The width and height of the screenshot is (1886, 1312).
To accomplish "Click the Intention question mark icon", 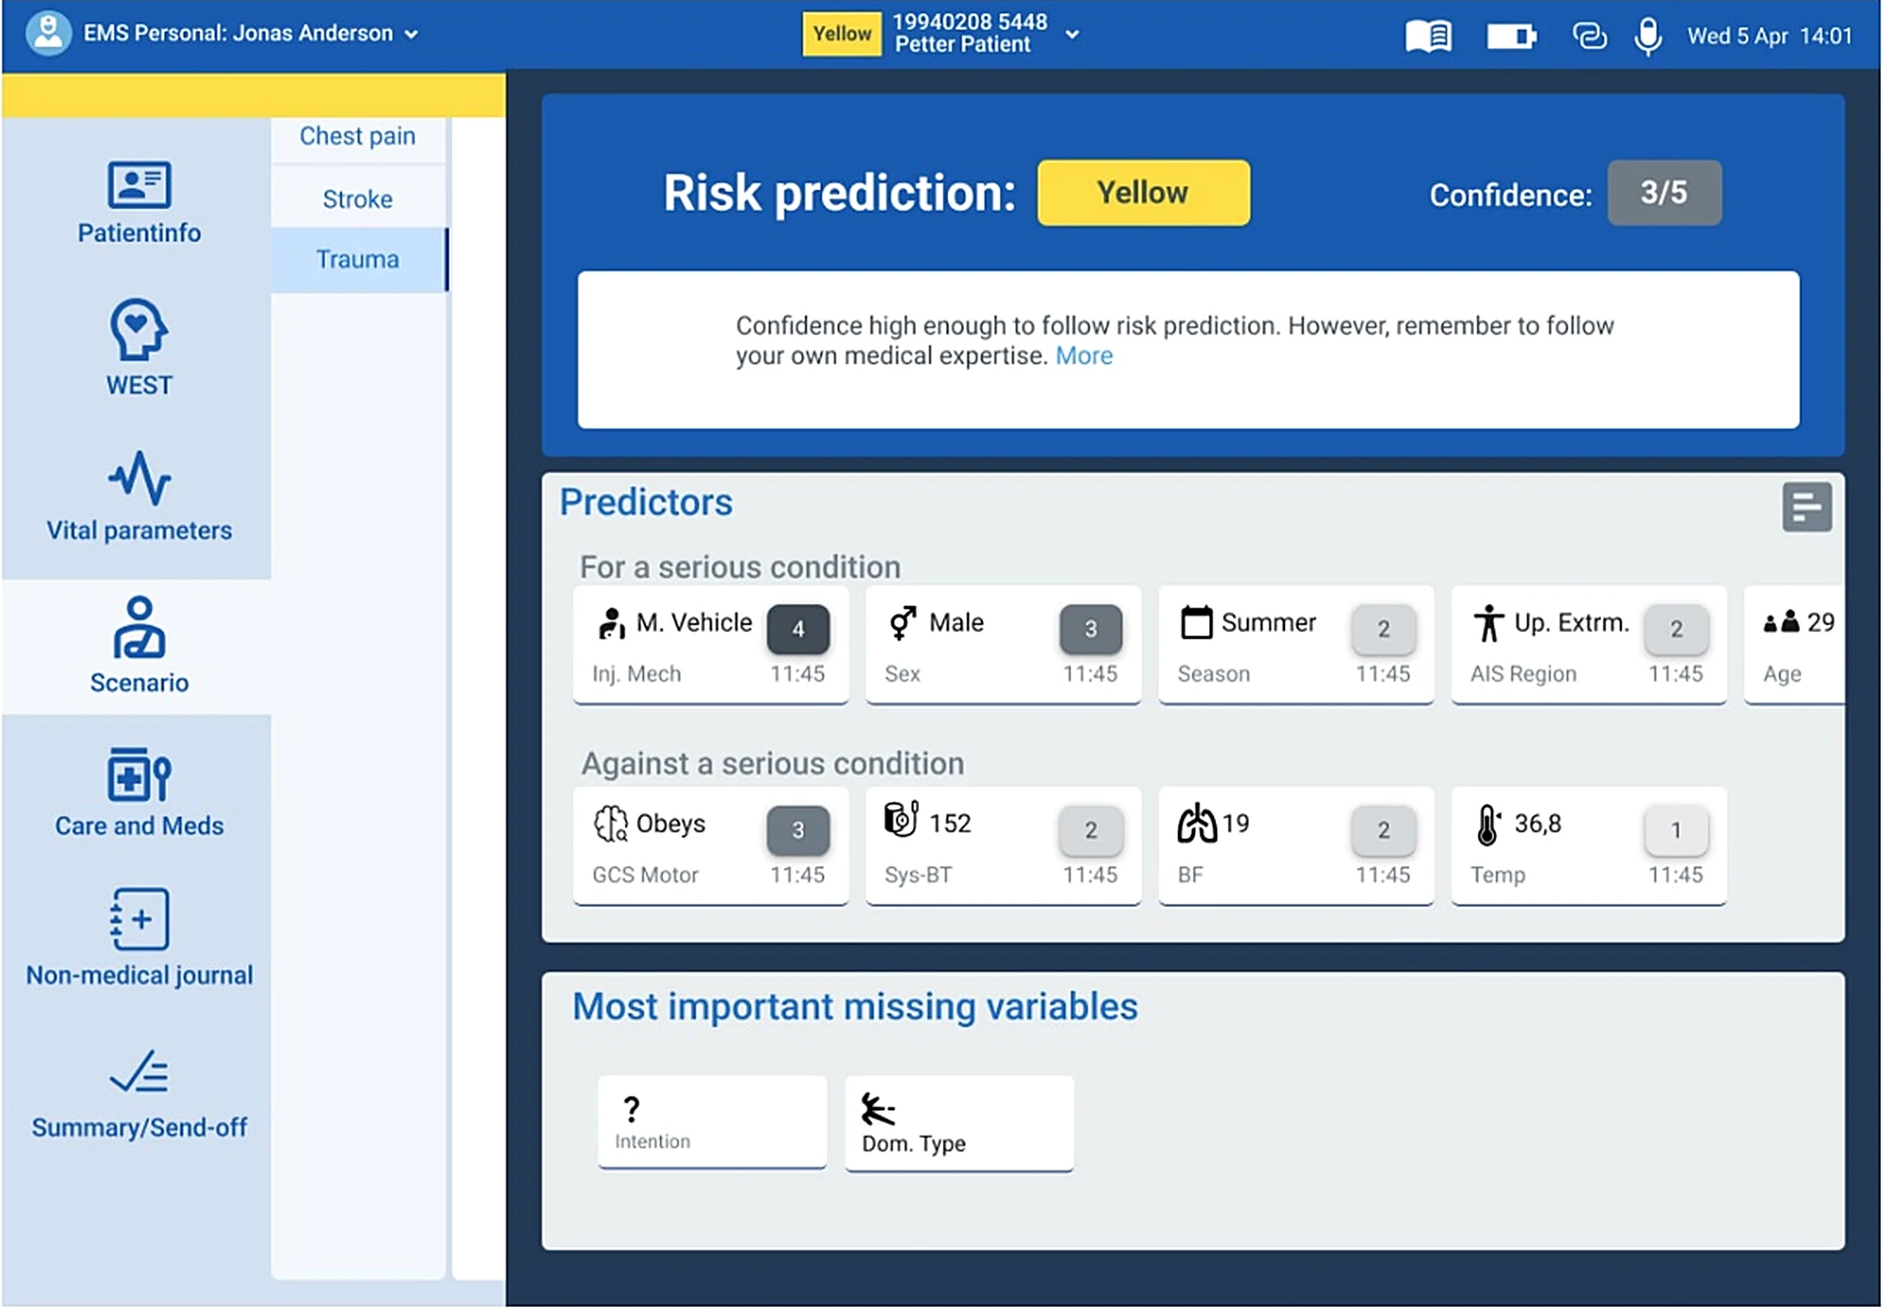I will pyautogui.click(x=632, y=1109).
